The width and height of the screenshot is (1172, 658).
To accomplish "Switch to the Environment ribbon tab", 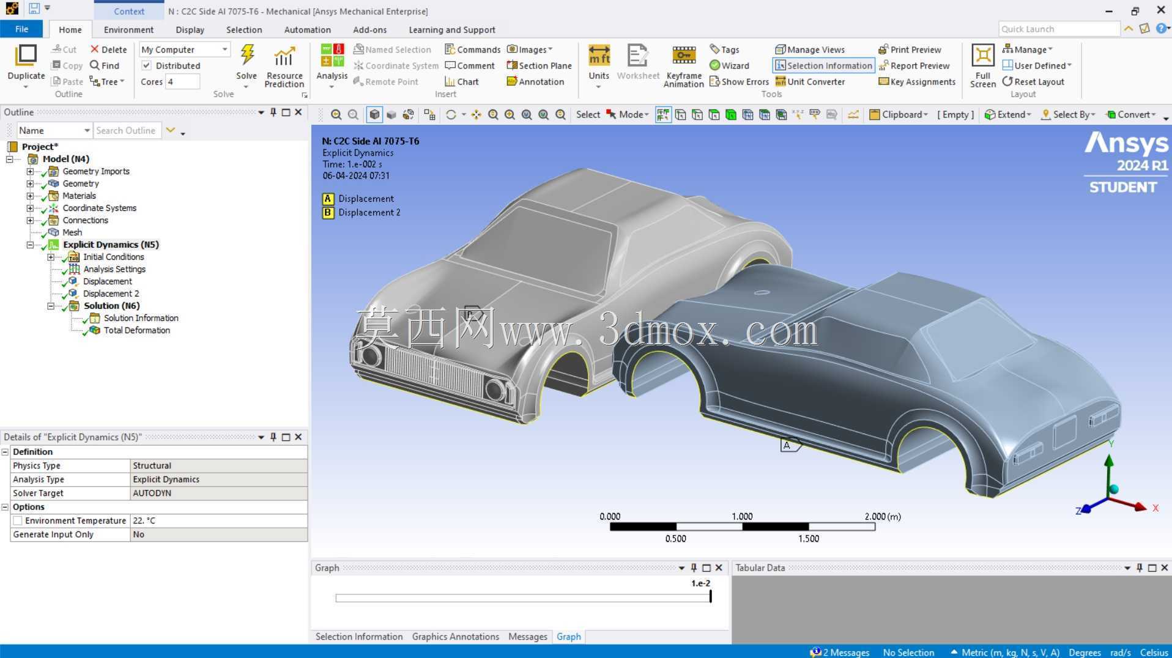I will pyautogui.click(x=128, y=29).
